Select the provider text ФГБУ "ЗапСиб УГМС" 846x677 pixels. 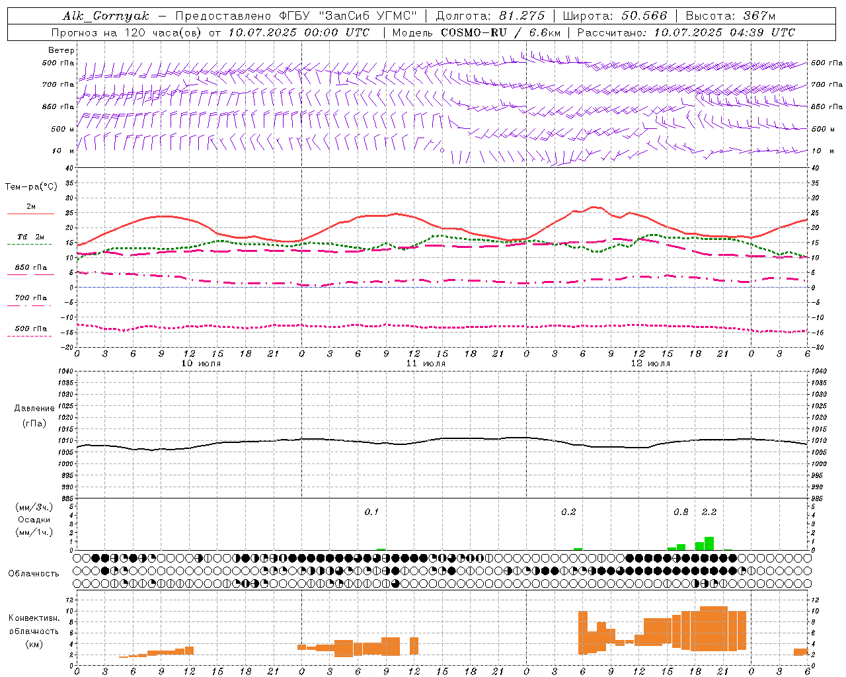pyautogui.click(x=348, y=16)
